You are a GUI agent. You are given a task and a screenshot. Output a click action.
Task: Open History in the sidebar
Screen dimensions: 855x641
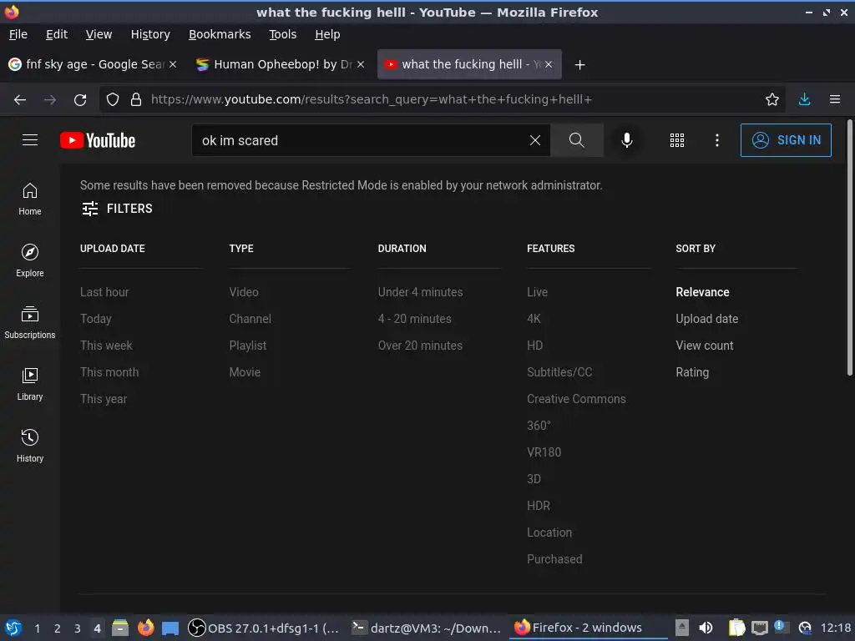point(30,446)
